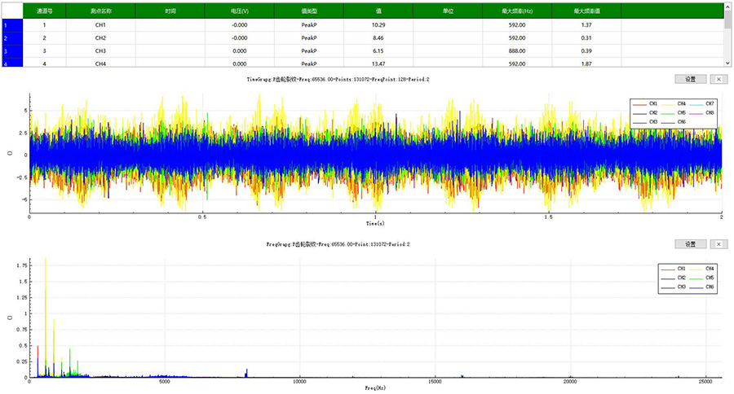Click the 通道号 column header
734x394 pixels.
(44, 11)
